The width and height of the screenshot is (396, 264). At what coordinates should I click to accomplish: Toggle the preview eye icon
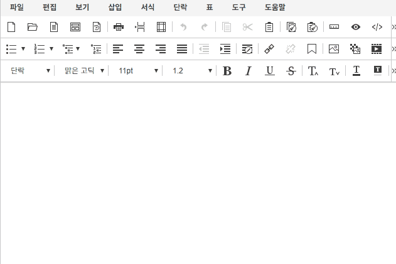click(x=356, y=27)
